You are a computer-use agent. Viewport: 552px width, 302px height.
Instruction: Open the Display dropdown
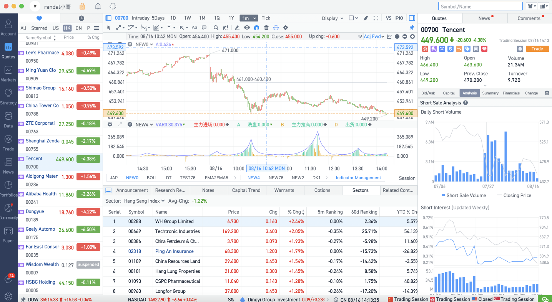point(333,18)
